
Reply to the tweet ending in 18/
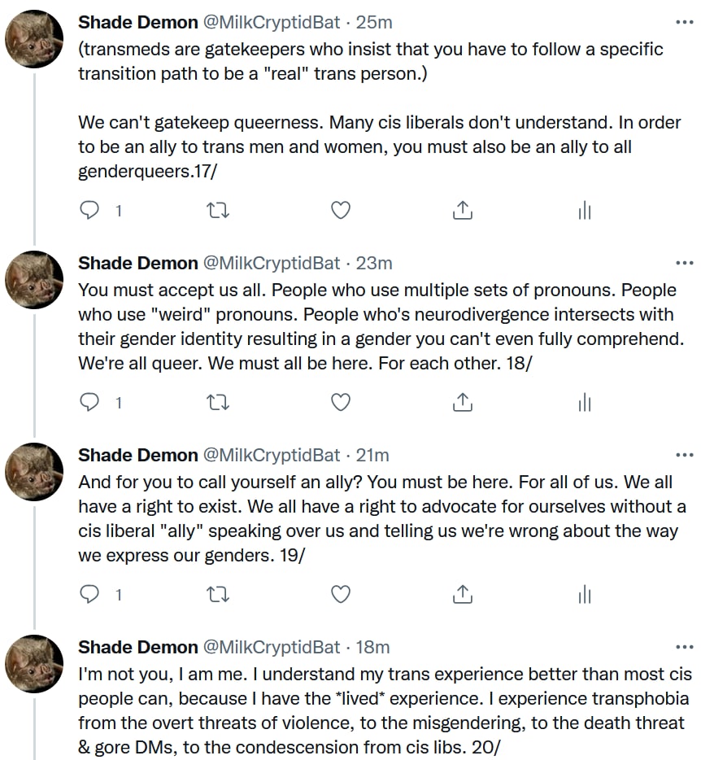(x=90, y=403)
